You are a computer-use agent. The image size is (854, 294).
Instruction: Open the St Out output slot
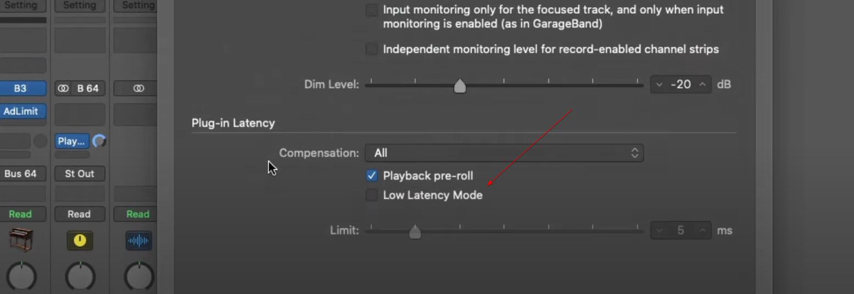[x=80, y=174]
